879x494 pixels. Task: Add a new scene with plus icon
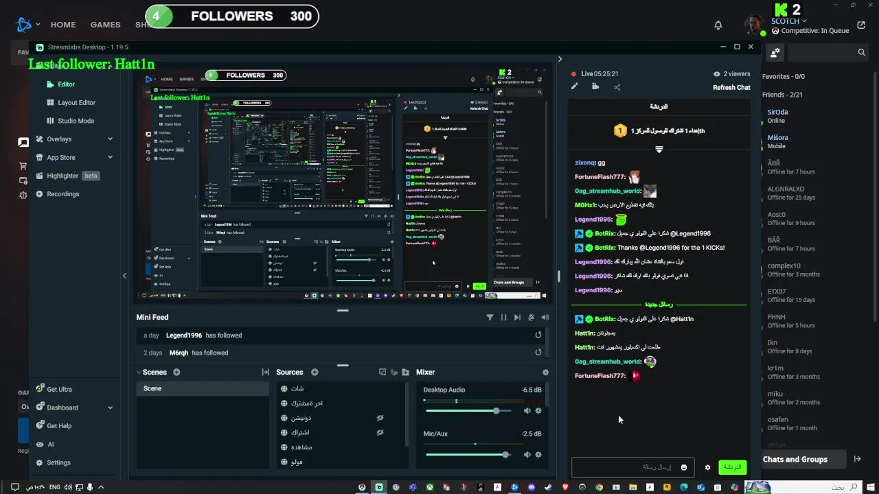coord(176,373)
